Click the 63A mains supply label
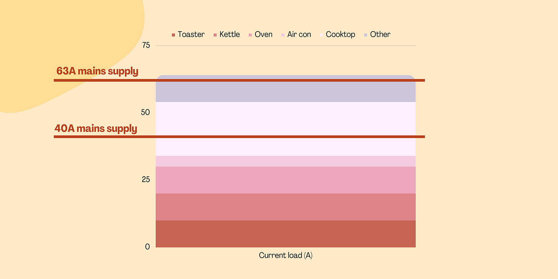This screenshot has width=558, height=279. click(x=97, y=71)
